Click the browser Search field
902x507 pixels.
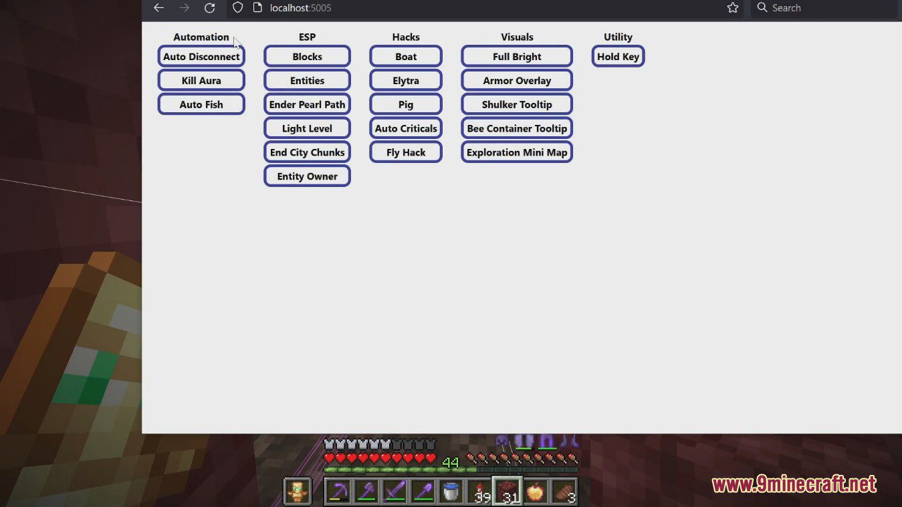823,8
